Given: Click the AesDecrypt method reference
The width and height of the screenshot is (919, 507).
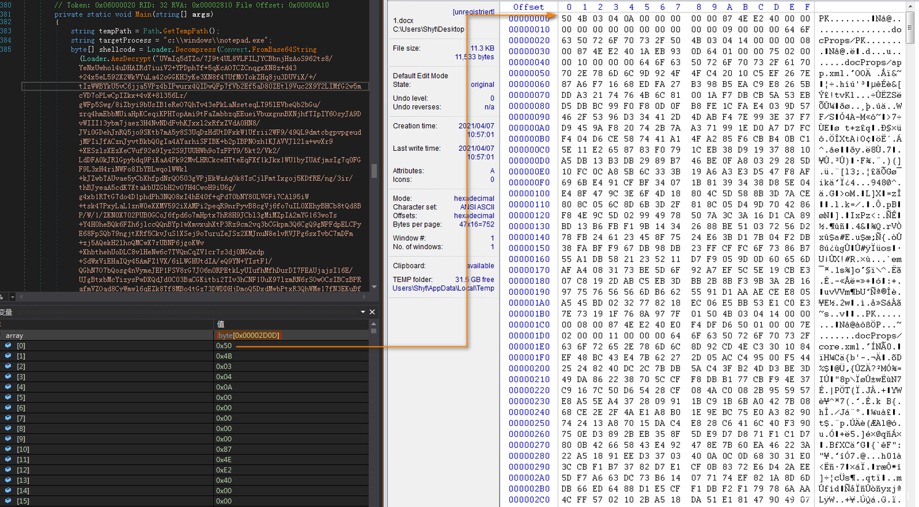Looking at the screenshot, I should click(131, 58).
